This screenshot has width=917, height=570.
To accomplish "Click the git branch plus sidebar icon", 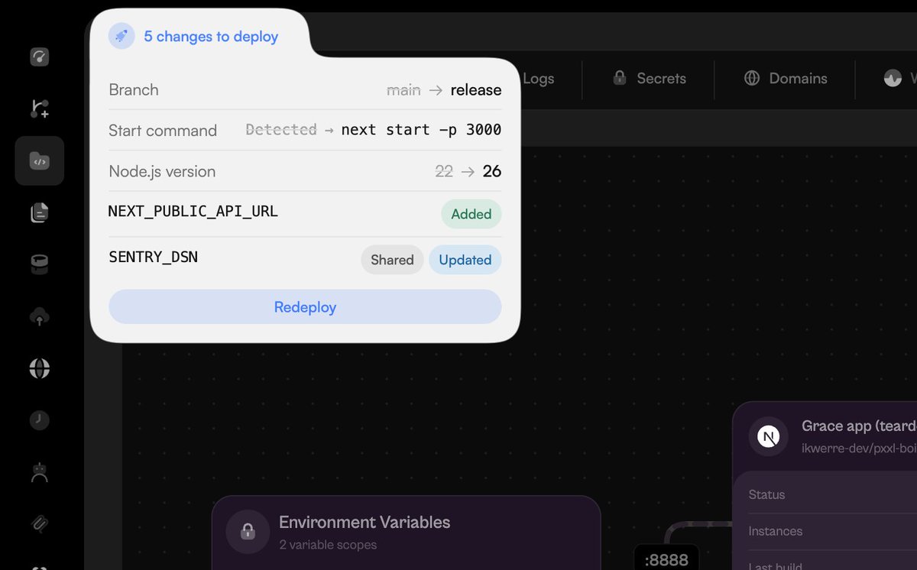I will pos(40,108).
